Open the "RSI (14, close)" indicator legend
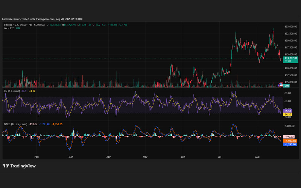 pyautogui.click(x=12, y=91)
